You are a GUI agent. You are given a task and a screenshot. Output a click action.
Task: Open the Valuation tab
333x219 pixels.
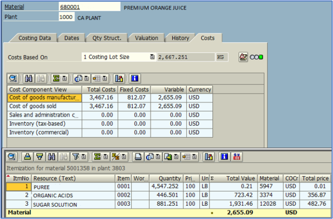tap(147, 38)
